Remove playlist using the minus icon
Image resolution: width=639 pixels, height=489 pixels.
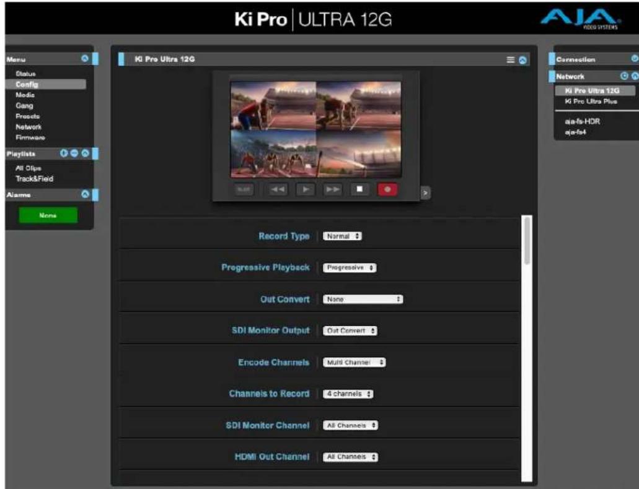[x=74, y=153]
